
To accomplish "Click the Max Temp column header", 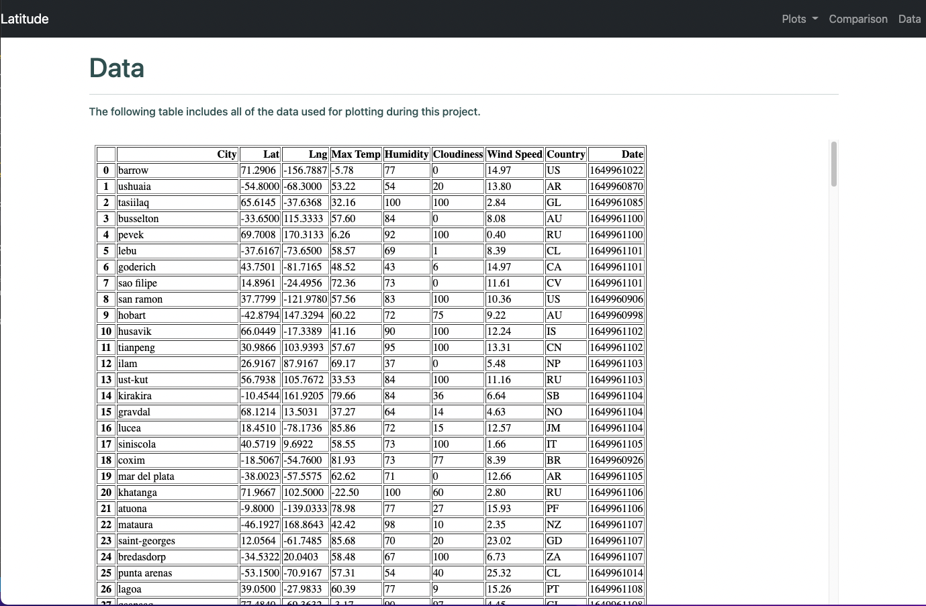I will pos(356,154).
